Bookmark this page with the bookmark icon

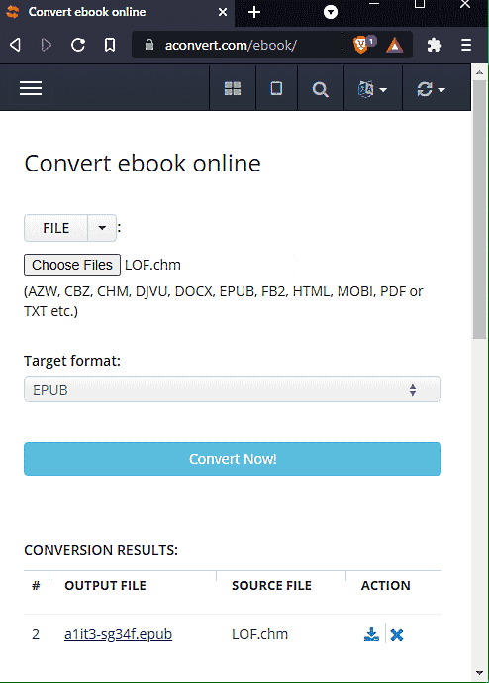(110, 45)
